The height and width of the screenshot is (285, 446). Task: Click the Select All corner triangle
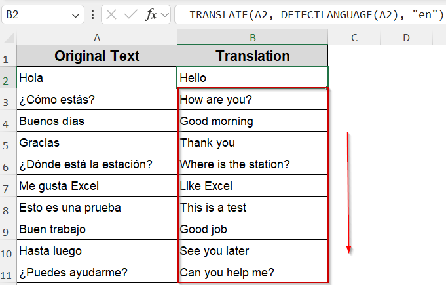coord(9,37)
